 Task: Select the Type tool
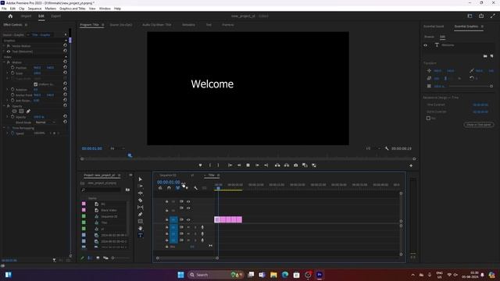click(x=141, y=236)
